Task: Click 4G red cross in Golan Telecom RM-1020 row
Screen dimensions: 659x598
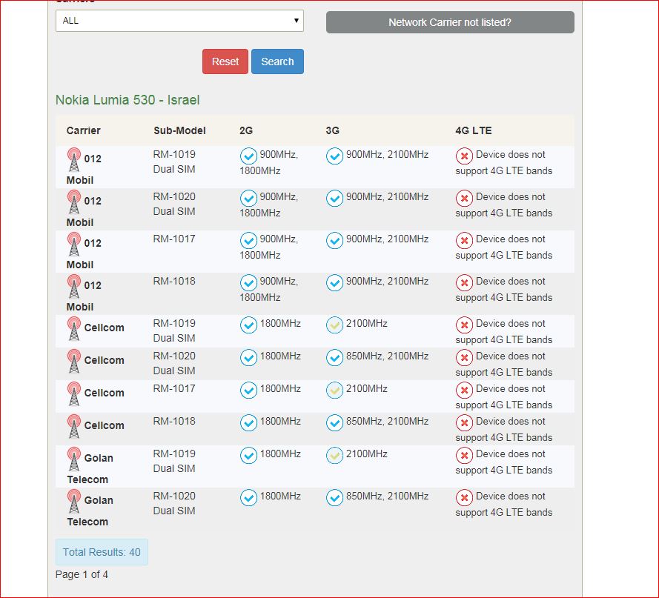Action: pyautogui.click(x=464, y=498)
